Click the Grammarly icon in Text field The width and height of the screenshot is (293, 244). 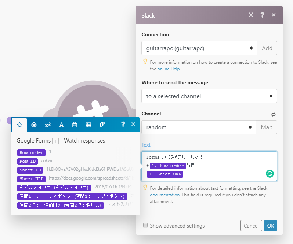point(270,174)
